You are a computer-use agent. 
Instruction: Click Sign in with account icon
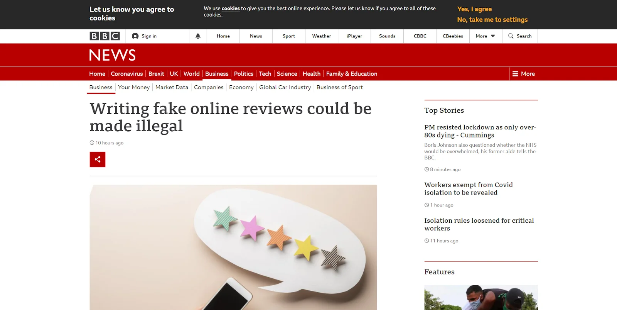coord(144,36)
